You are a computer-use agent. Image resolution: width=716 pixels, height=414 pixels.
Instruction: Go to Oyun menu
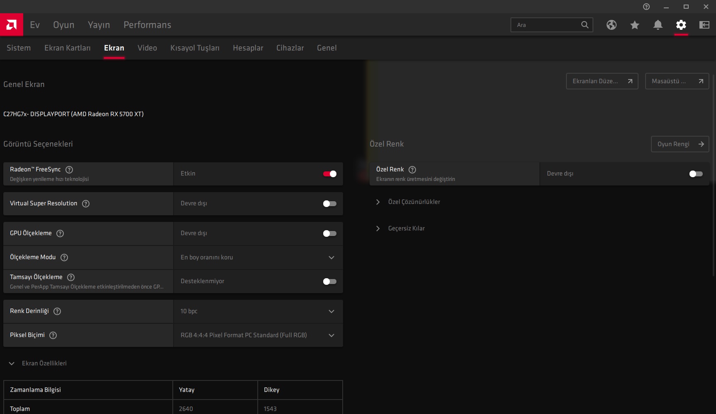(64, 25)
